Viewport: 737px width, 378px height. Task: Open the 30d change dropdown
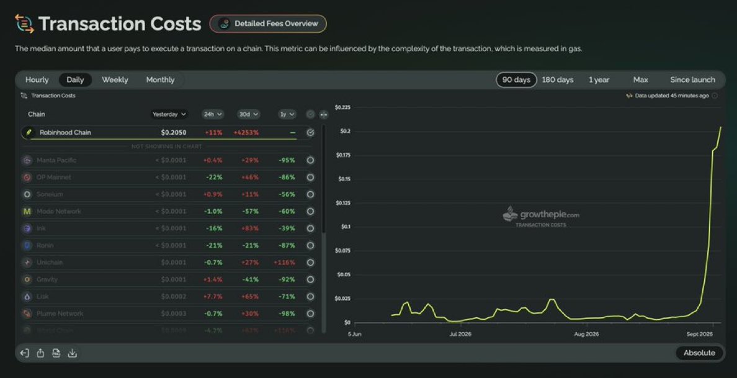[x=249, y=114]
